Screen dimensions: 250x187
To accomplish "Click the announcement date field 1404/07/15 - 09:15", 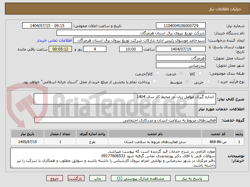I will pos(47,26).
